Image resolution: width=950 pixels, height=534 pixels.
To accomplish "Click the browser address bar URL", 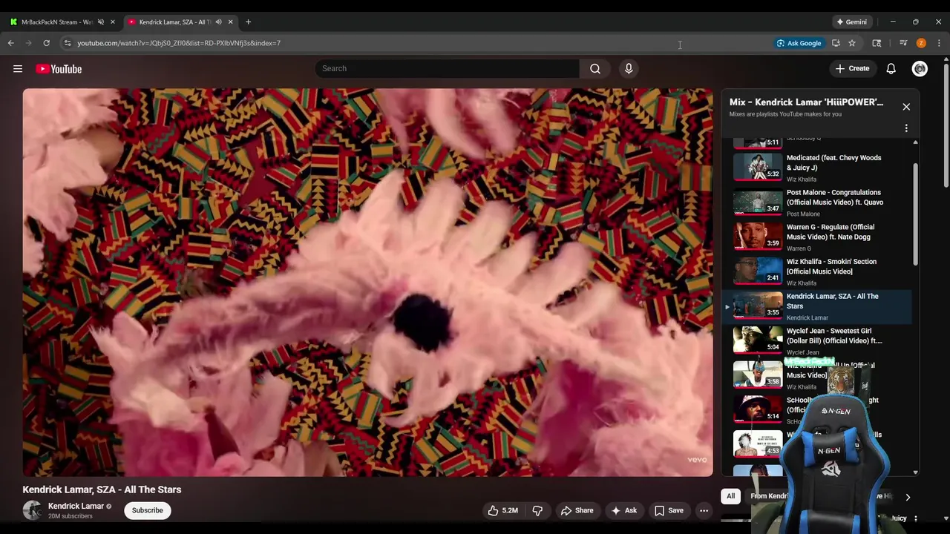I will tap(179, 43).
